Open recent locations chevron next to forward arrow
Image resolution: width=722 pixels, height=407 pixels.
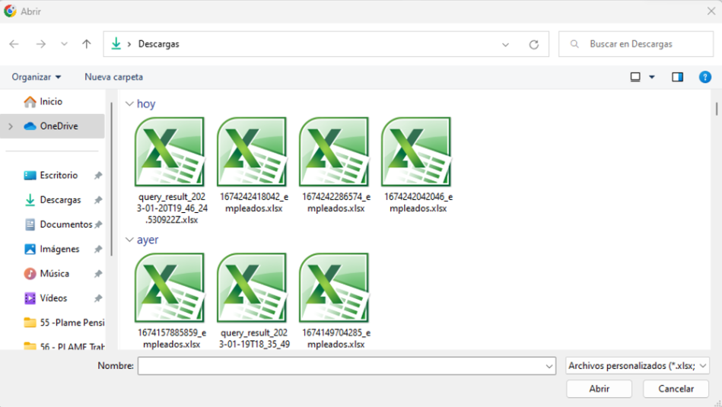point(64,44)
